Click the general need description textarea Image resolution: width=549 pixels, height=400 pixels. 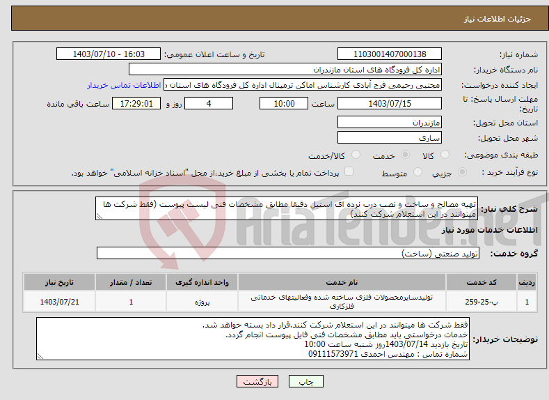[287, 209]
